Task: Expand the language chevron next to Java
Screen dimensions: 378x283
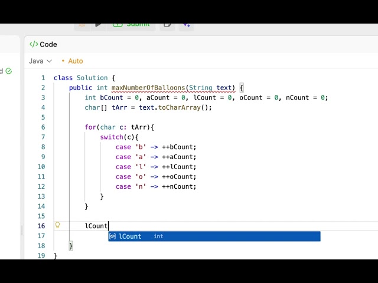Action: point(49,61)
